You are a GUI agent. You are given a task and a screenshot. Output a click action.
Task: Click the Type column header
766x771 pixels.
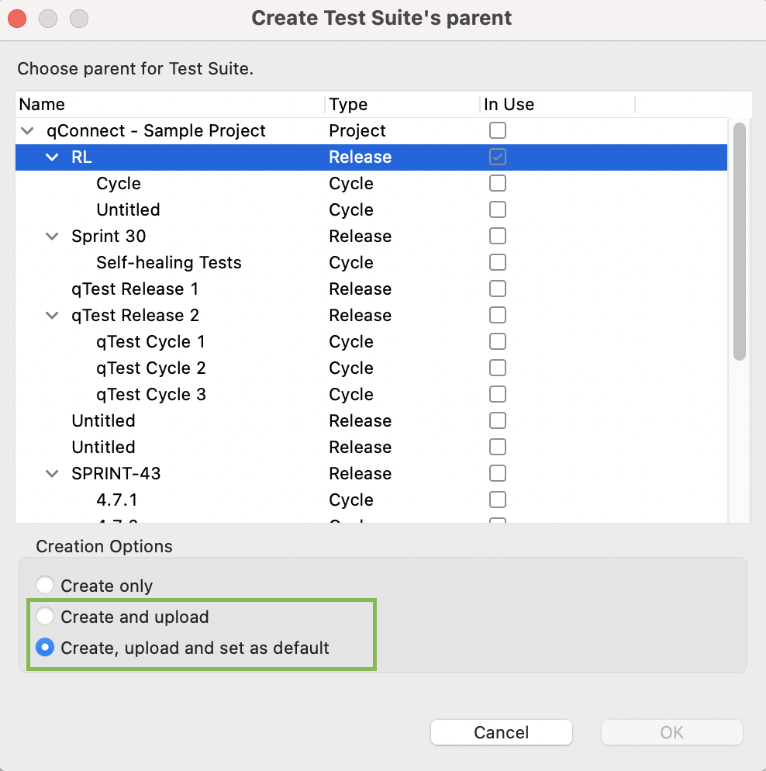coord(348,104)
